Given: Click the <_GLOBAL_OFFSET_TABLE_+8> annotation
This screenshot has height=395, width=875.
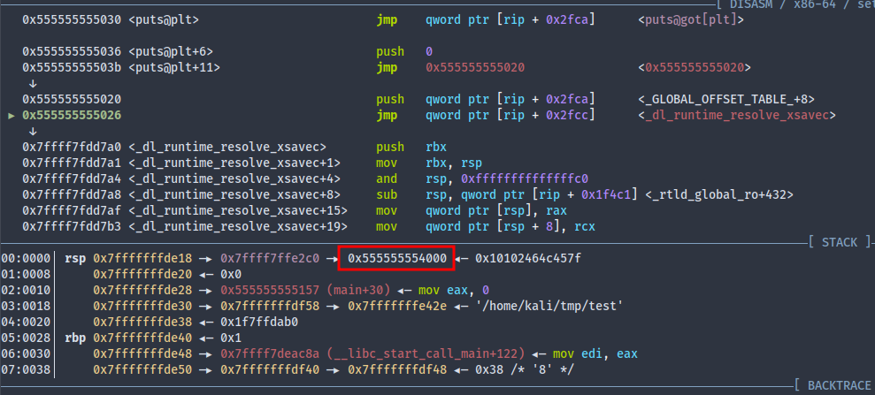Looking at the screenshot, I should 725,100.
